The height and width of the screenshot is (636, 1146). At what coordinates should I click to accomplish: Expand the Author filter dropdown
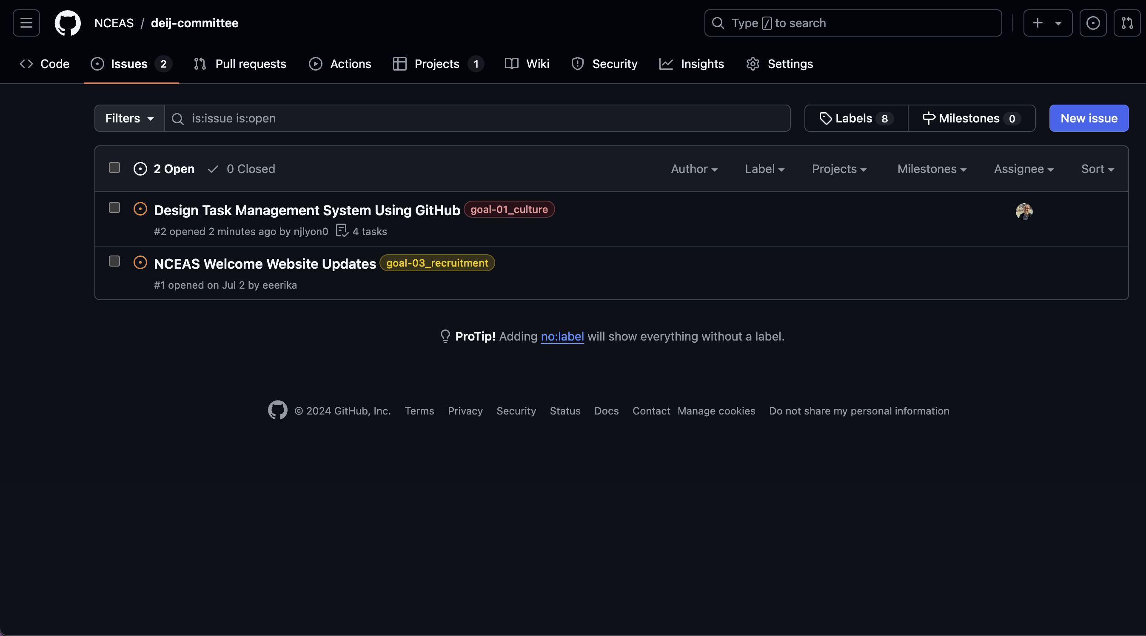[694, 169]
